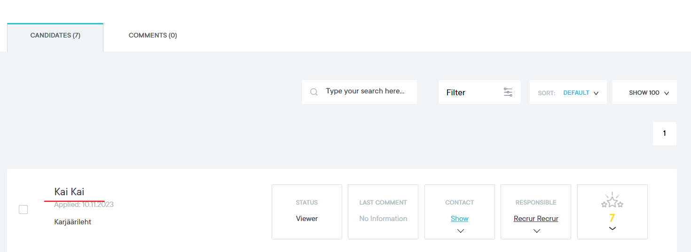Focus the 'Type your search here' field
Screen dimensions: 691x252
[365, 92]
